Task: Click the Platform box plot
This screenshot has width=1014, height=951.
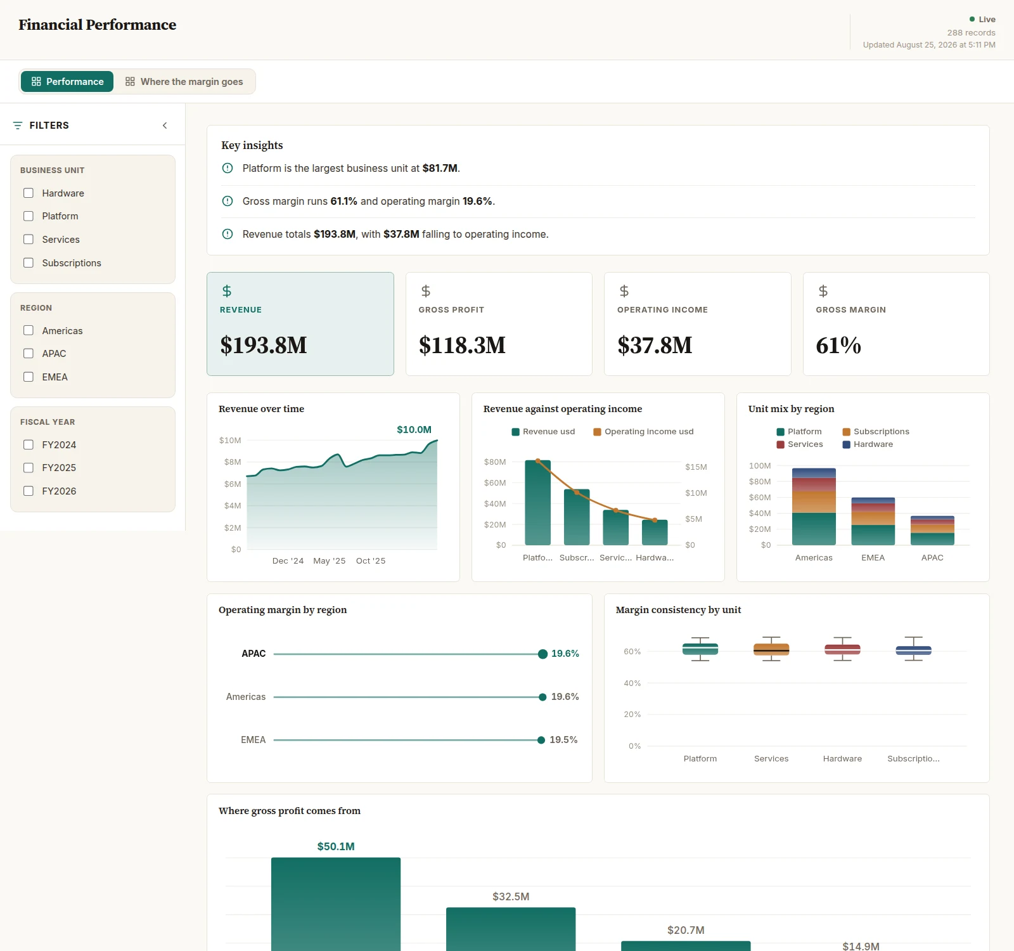Action: click(700, 649)
